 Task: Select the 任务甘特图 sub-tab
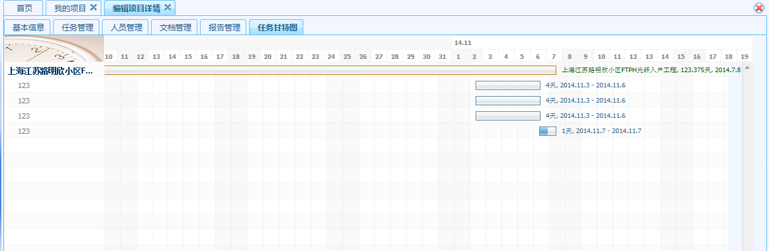pyautogui.click(x=277, y=27)
